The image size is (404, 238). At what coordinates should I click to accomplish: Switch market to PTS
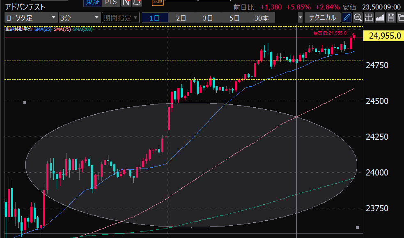click(x=110, y=2)
